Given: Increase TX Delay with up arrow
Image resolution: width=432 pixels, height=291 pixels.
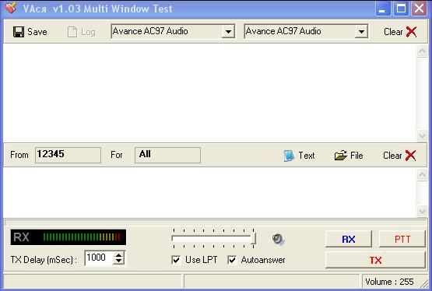Looking at the screenshot, I should click(119, 255).
